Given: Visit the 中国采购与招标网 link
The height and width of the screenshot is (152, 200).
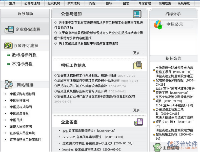Looking at the screenshot, I should [x=23, y=94].
